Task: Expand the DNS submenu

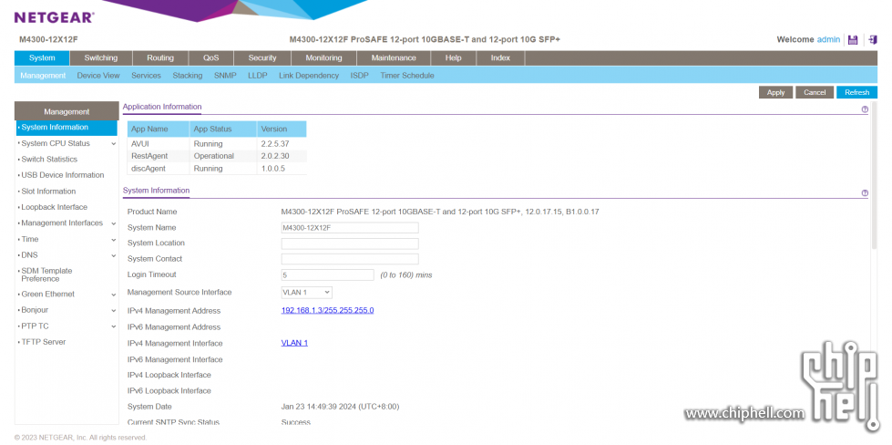Action: 114,256
